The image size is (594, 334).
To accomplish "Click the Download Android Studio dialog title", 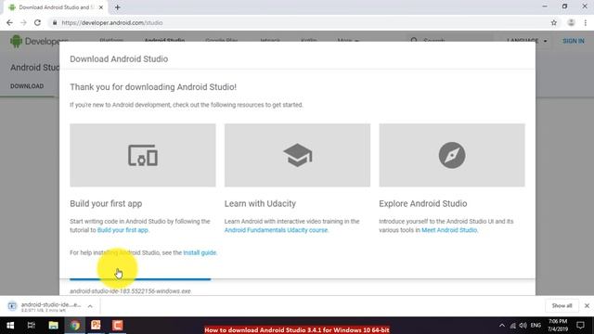I will pyautogui.click(x=119, y=59).
